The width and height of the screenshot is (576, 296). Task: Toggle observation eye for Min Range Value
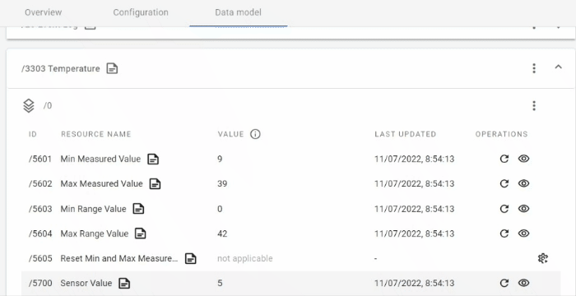coord(523,209)
